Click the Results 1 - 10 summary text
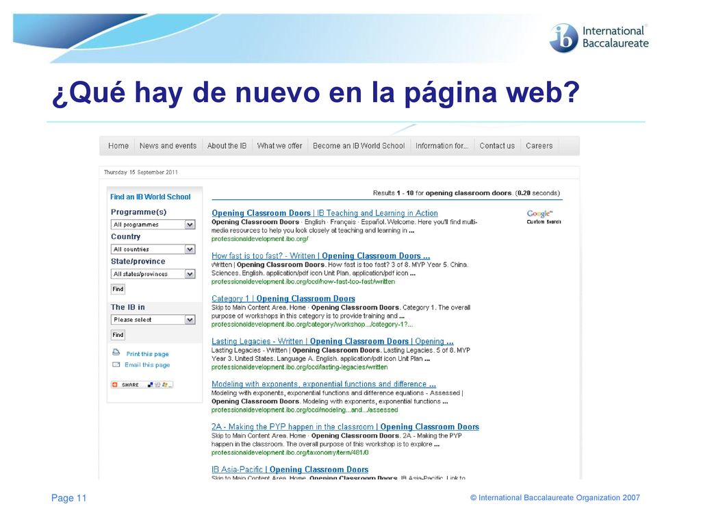Viewport: 701px width, 526px height. pos(466,193)
